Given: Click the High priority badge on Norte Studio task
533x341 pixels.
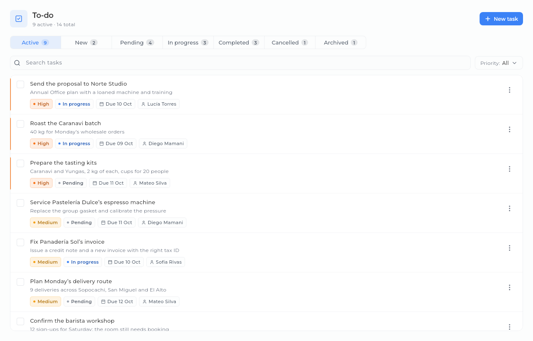Looking at the screenshot, I should [x=41, y=104].
